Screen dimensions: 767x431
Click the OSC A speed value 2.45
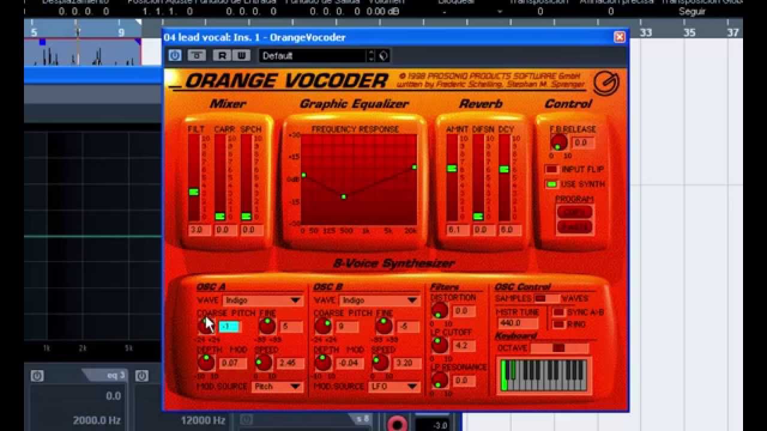pos(289,363)
